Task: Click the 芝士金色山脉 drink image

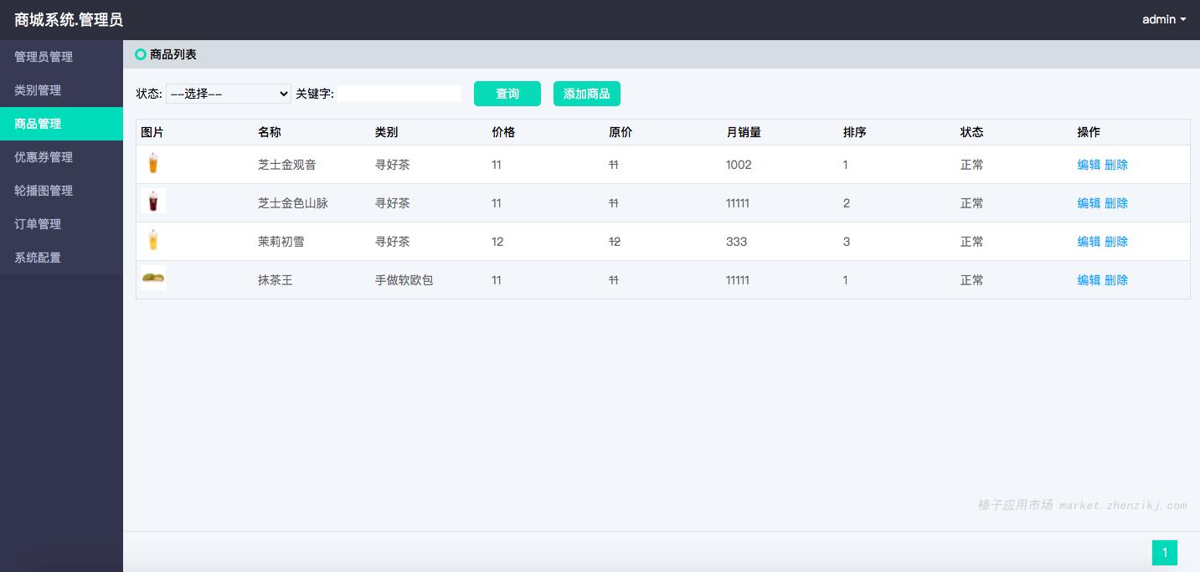Action: [152, 202]
